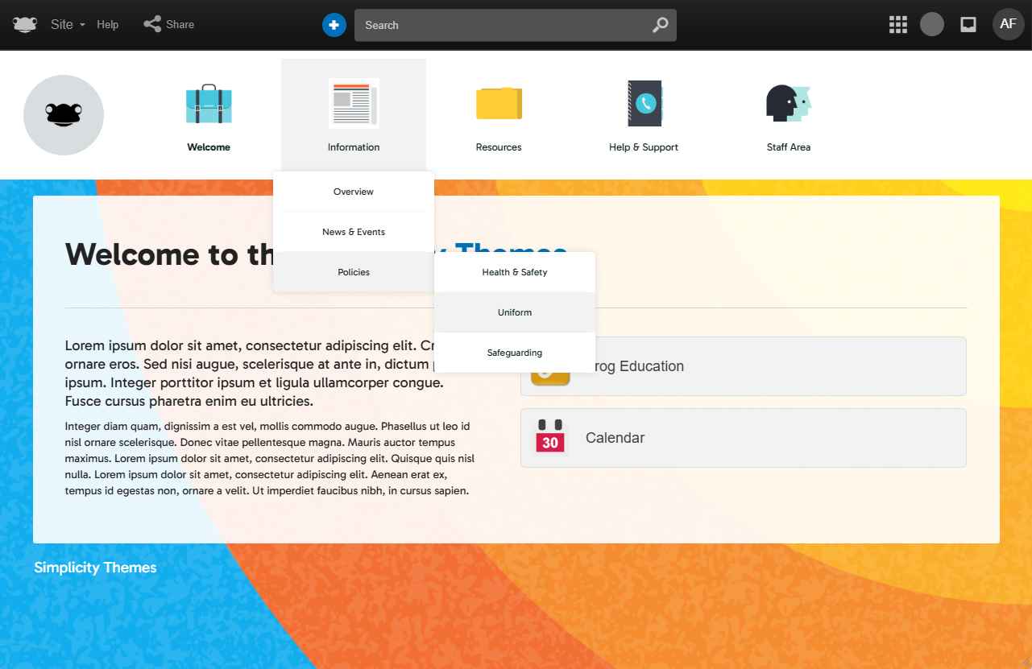Choose Uniform in Policies submenu

click(x=515, y=312)
